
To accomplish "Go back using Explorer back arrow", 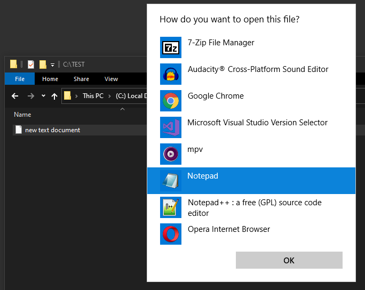I will (x=15, y=96).
